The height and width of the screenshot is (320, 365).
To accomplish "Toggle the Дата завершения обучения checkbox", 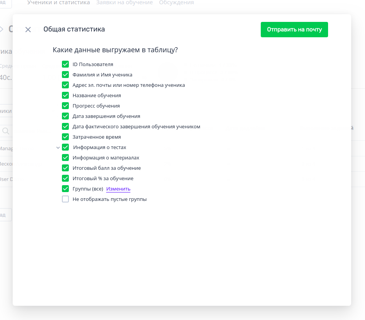I will (65, 116).
